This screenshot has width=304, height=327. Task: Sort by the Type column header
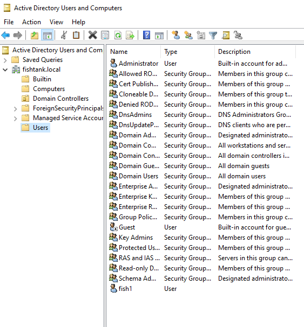[x=188, y=52]
